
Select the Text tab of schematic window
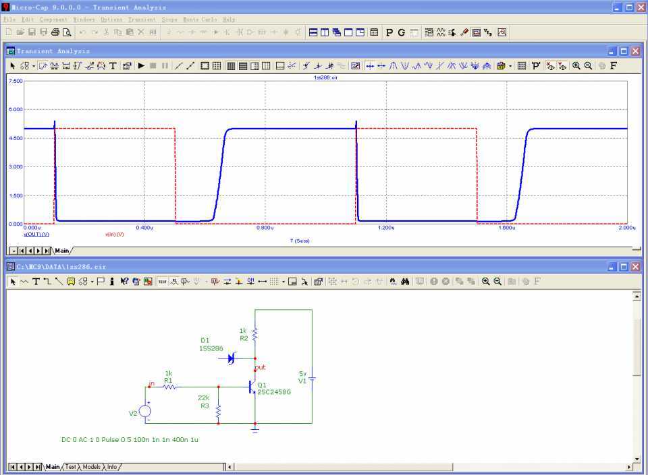[71, 467]
